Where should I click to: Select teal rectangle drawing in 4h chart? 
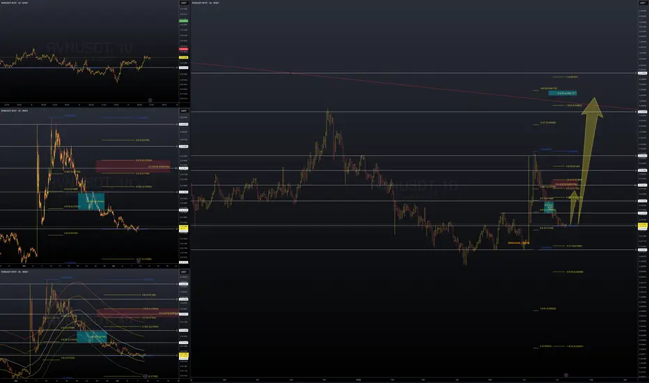(91, 337)
